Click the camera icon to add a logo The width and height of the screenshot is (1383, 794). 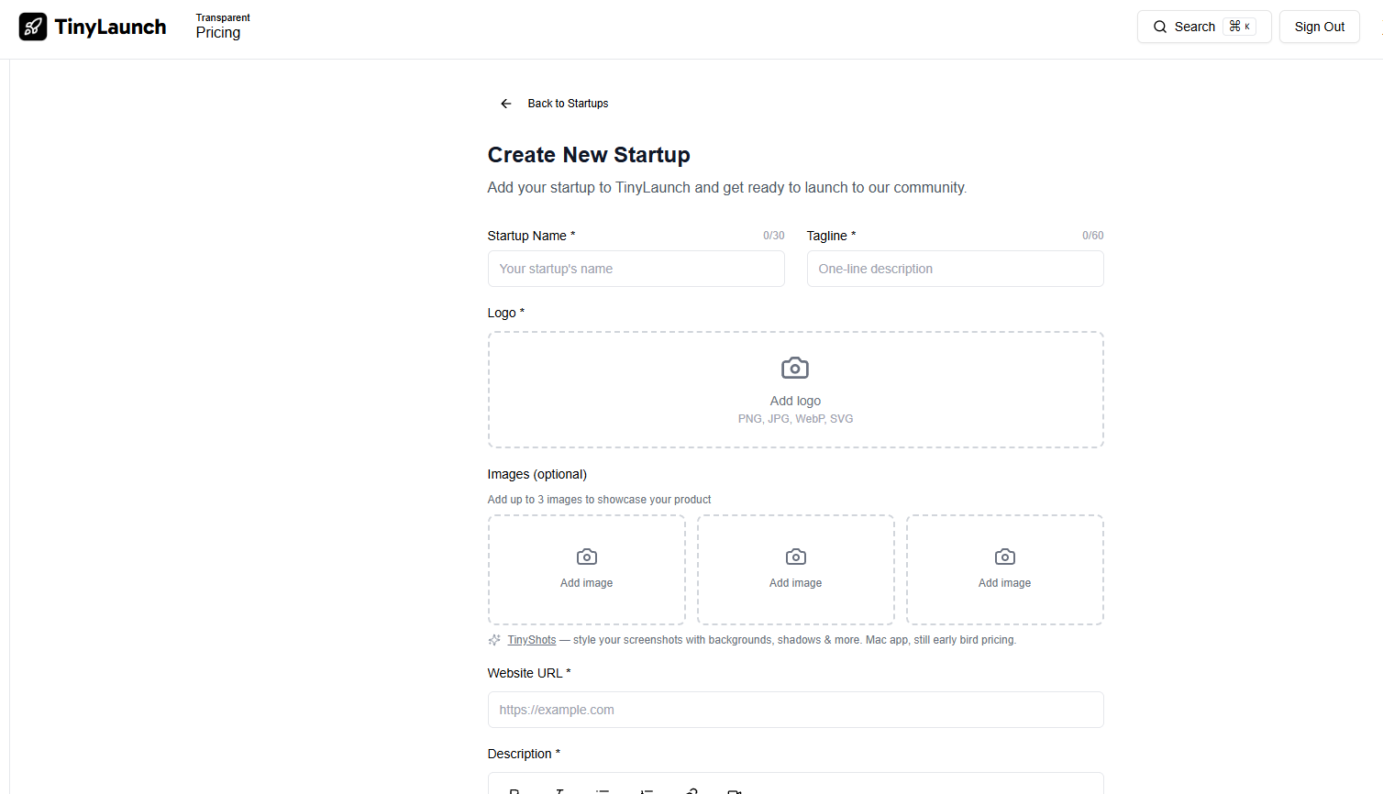pyautogui.click(x=795, y=368)
